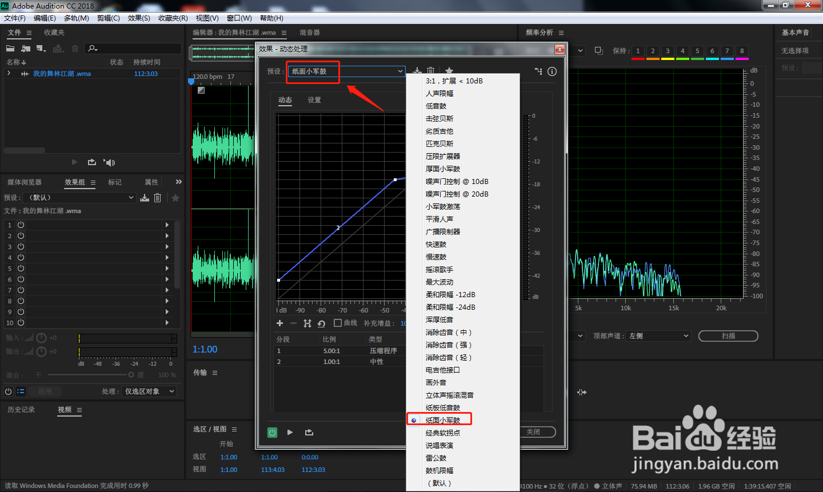This screenshot has width=823, height=492.
Task: Play preview button in effect dialog
Action: pos(290,432)
